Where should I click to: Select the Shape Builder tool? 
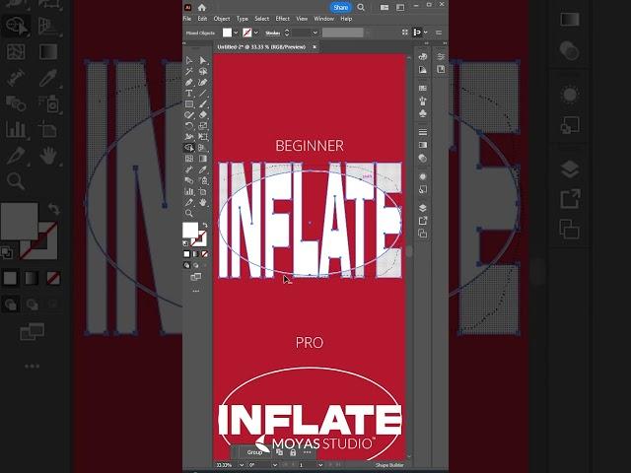(188, 148)
